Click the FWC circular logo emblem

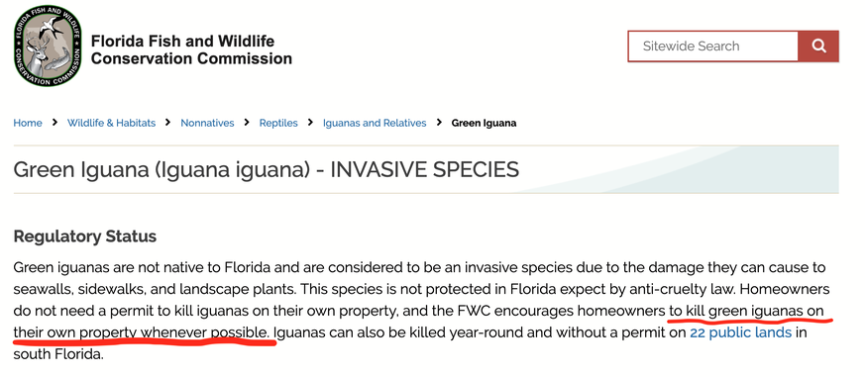(x=48, y=46)
